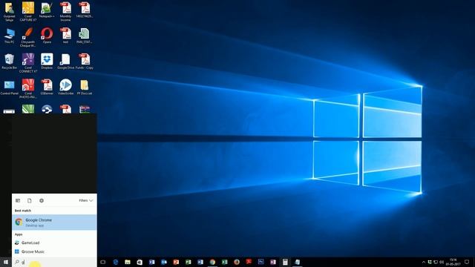Switch to Google Chrome on the taskbar
Viewport: 475px width, 267px height.
point(212,262)
